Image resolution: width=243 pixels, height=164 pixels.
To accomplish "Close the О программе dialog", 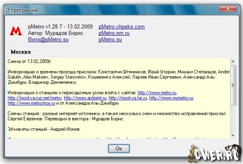I will coord(228,9).
